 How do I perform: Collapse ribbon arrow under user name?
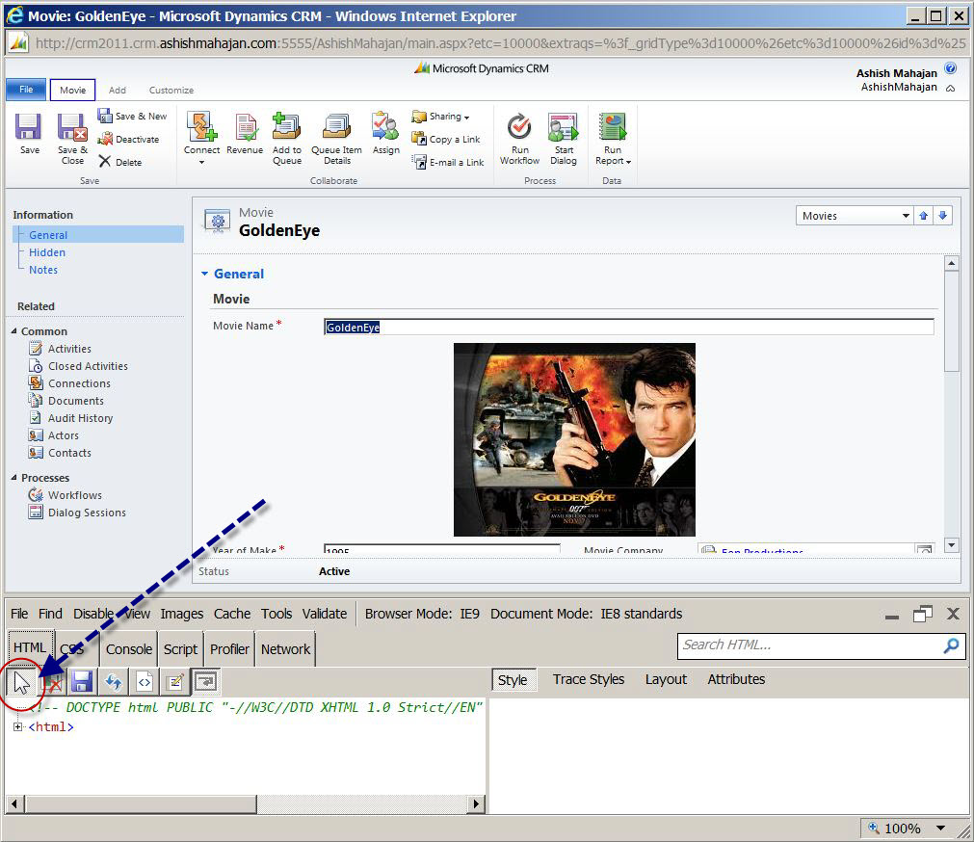pos(950,89)
